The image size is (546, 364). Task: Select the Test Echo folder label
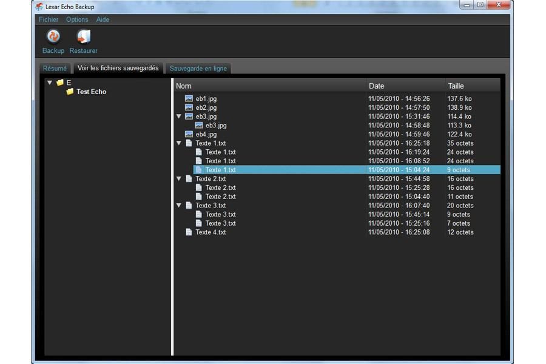[x=92, y=92]
